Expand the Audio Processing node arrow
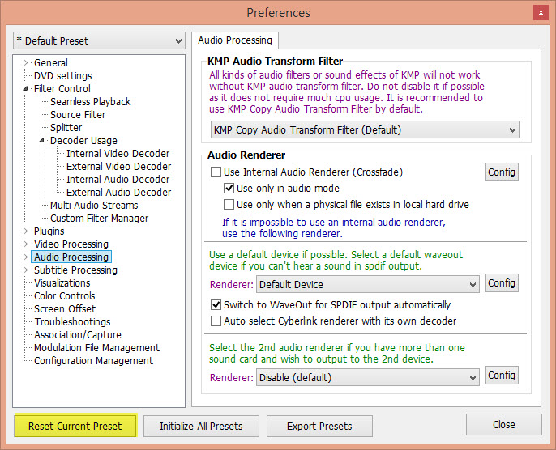Image resolution: width=556 pixels, height=450 pixels. point(25,257)
